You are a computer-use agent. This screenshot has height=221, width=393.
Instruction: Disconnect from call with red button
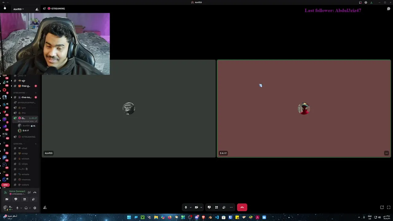[x=242, y=207]
